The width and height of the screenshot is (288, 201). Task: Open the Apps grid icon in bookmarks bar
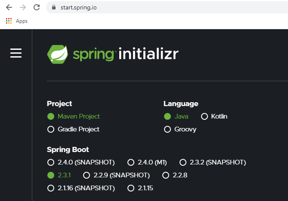pos(9,21)
